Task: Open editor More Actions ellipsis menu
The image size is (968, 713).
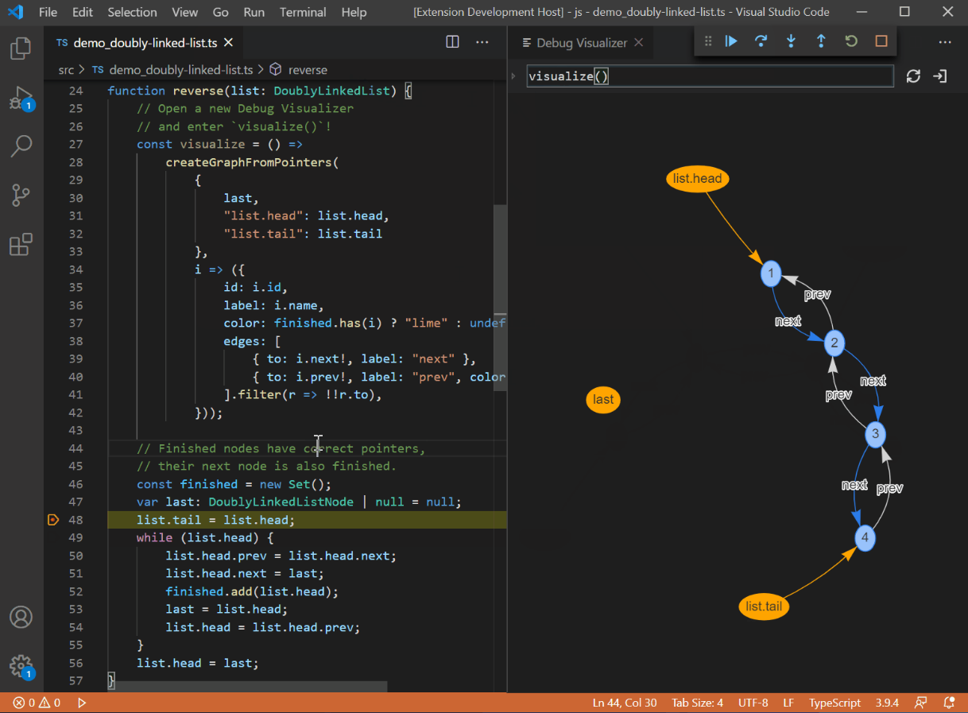Action: point(482,42)
